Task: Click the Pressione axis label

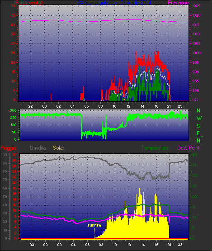Action: [178, 3]
